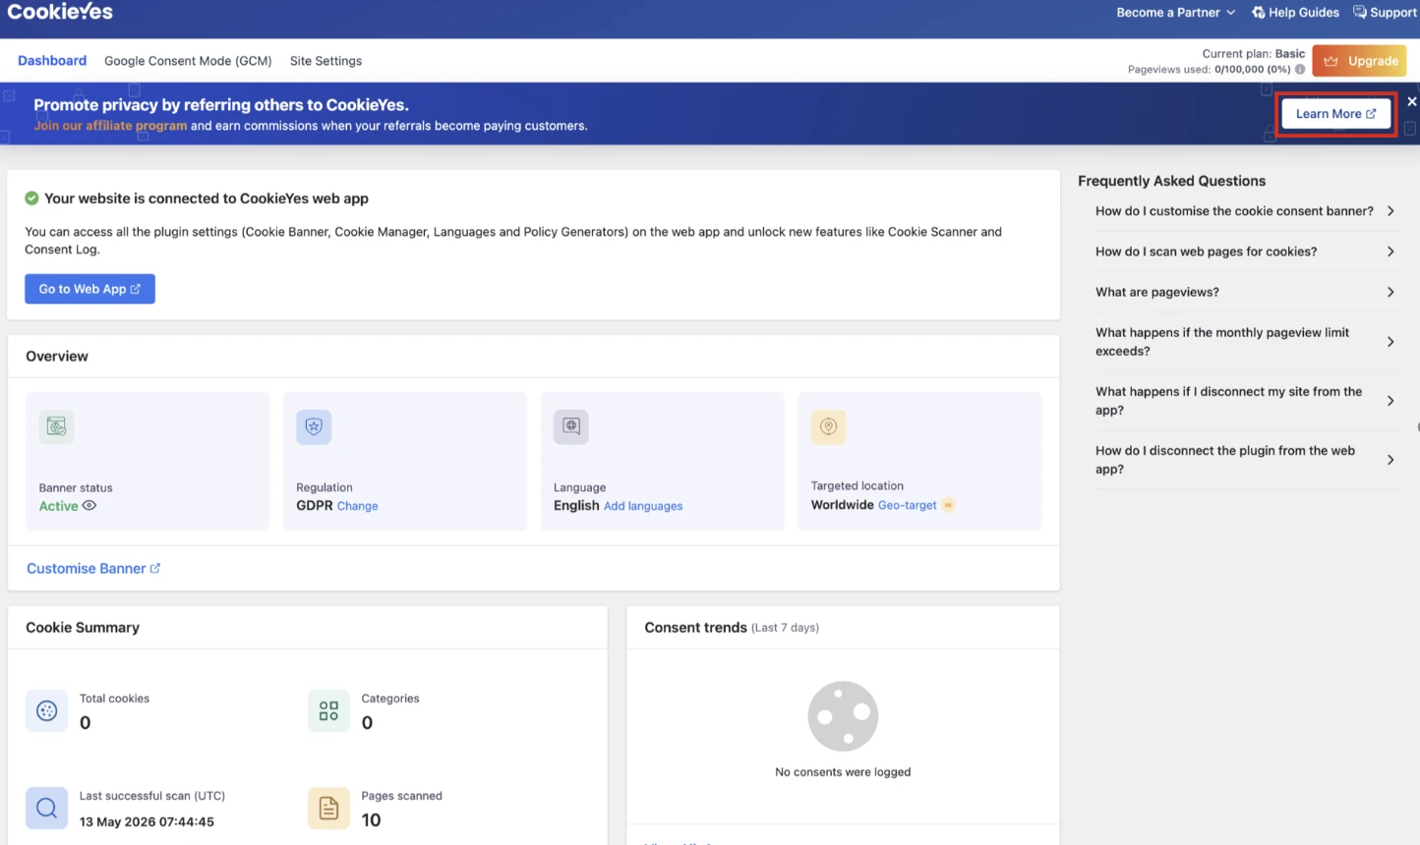This screenshot has height=845, width=1420.
Task: Expand FAQ about disconnecting site from the app
Action: click(1245, 401)
